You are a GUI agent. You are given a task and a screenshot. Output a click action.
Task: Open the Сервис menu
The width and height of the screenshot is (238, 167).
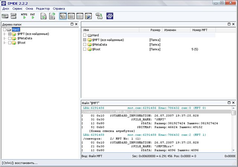click(x=17, y=9)
